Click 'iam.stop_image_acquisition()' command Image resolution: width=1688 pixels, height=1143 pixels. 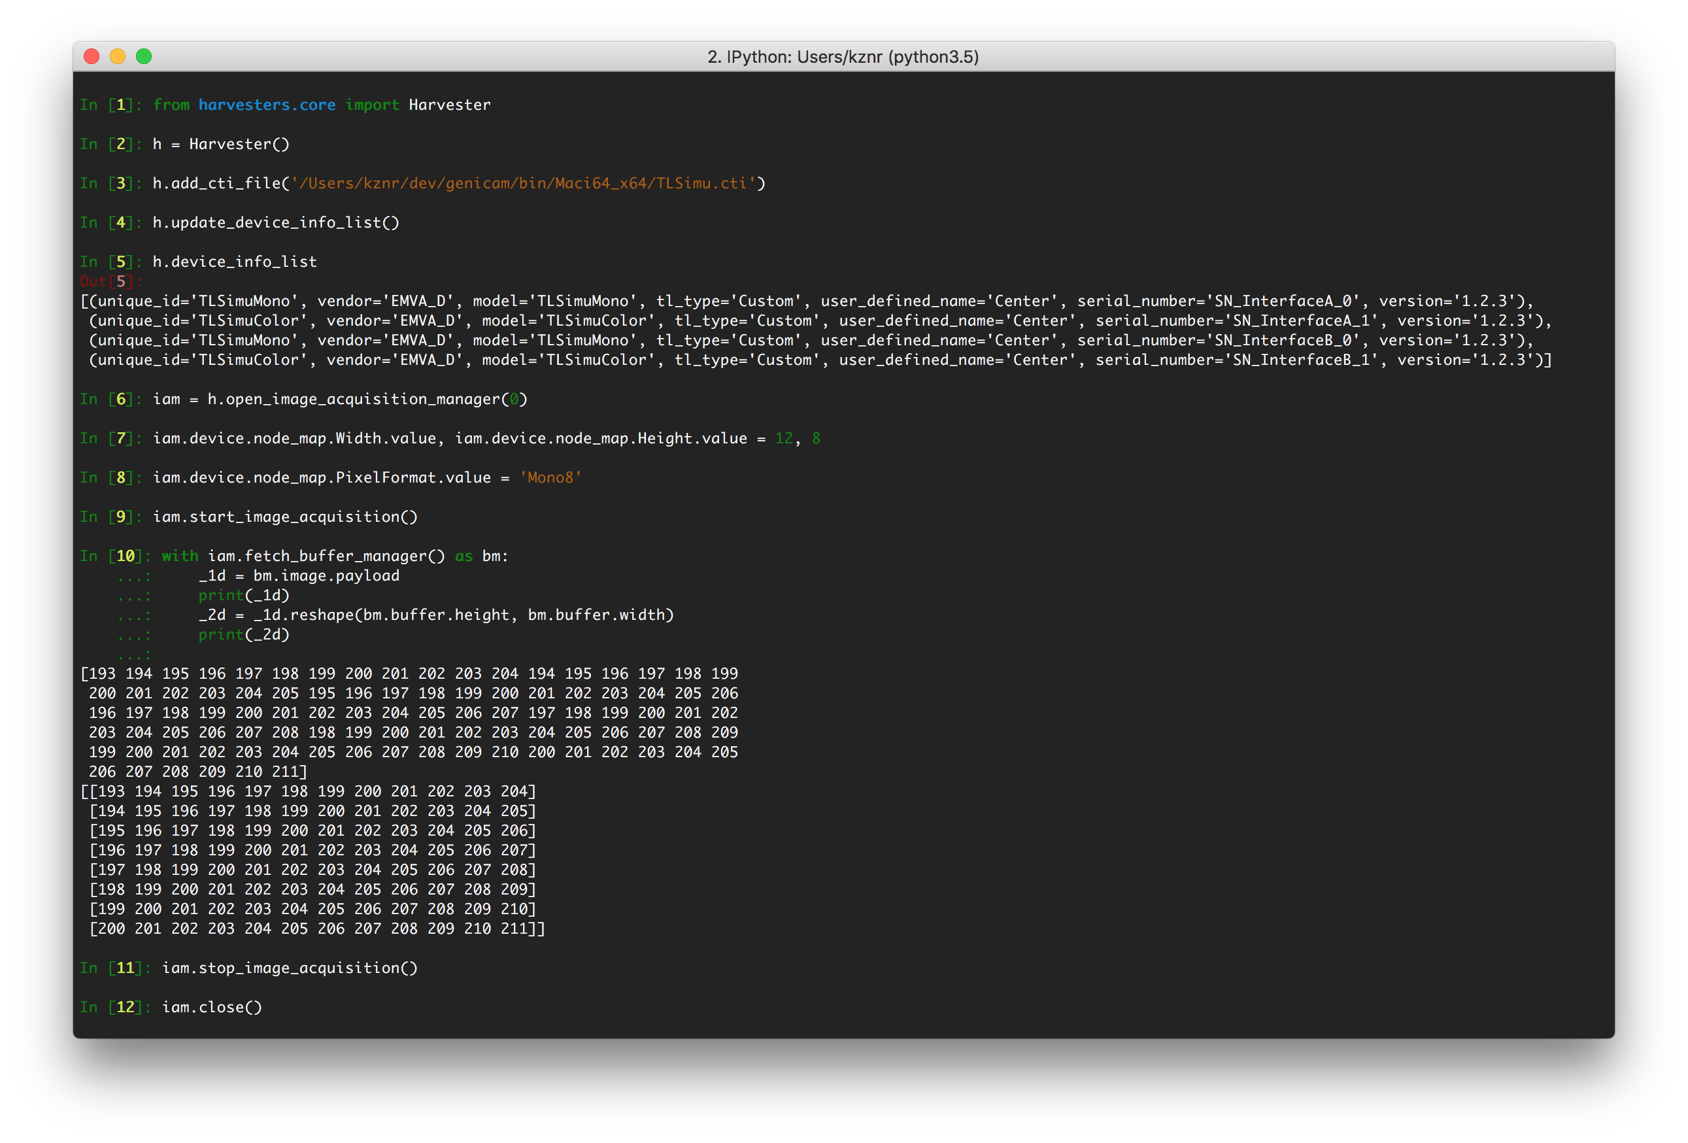pos(289,968)
